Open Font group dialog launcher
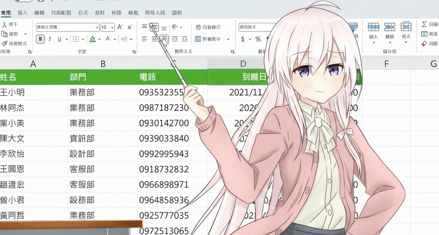Screen dimensions: 439x235 point(134,52)
